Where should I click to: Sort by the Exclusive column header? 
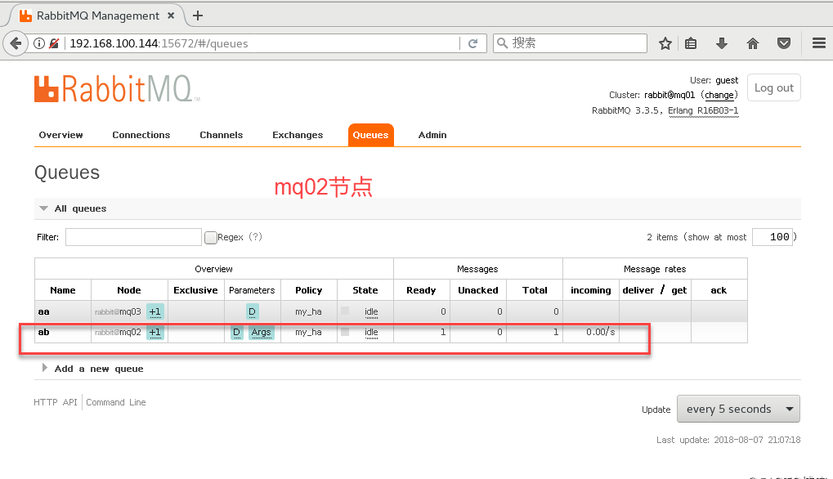(x=195, y=290)
